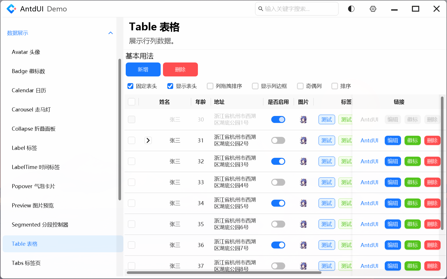Click avatar image in age 36 row
The image size is (447, 279).
[303, 245]
